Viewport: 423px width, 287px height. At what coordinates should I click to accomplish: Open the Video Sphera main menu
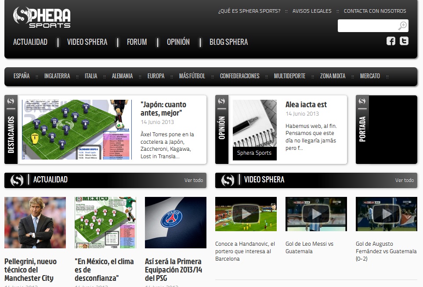pos(87,42)
